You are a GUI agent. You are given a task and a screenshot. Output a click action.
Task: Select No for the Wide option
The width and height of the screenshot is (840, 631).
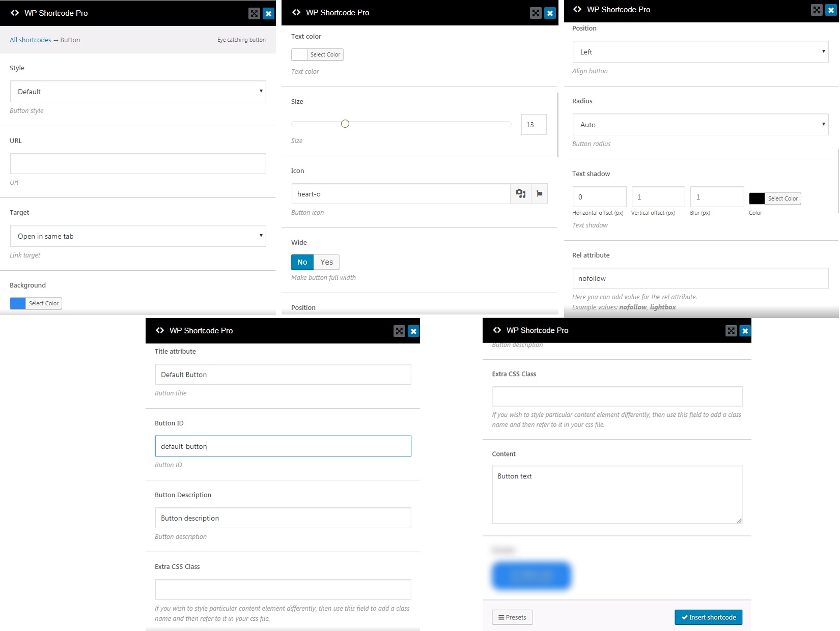pyautogui.click(x=302, y=262)
